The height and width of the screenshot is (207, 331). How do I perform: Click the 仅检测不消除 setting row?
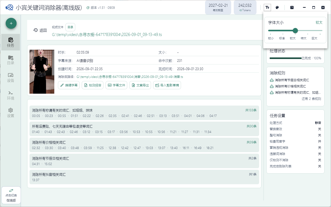pyautogui.click(x=295, y=160)
